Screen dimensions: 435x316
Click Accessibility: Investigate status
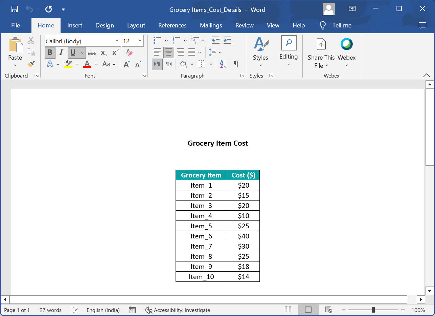(x=178, y=310)
